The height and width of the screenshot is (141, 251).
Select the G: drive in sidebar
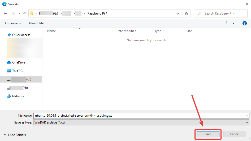pos(21,79)
